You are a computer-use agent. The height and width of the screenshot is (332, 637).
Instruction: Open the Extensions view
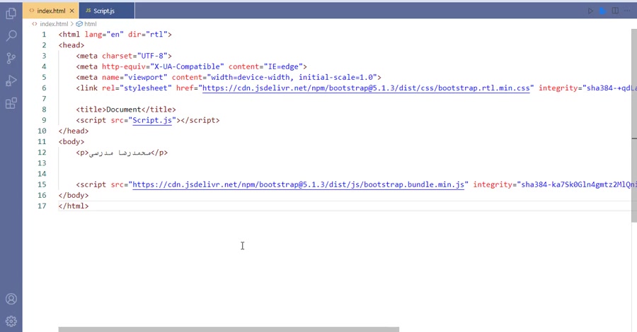11,103
